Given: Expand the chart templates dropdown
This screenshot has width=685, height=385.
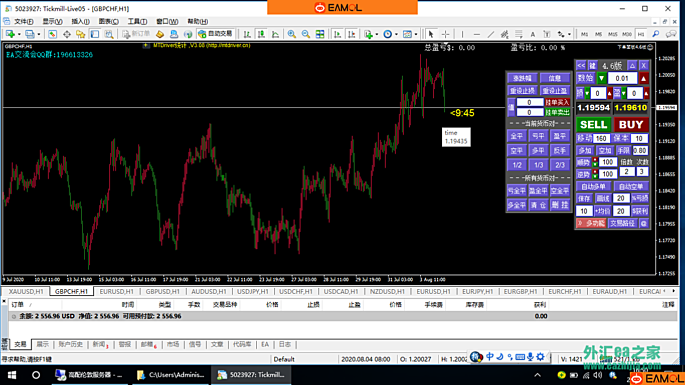Looking at the screenshot, I should [416, 34].
